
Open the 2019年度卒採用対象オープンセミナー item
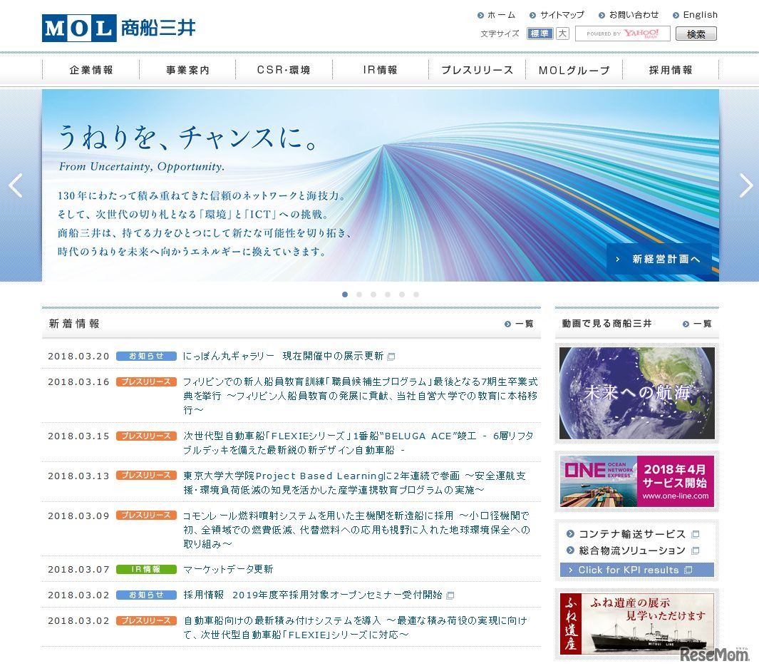click(x=313, y=595)
